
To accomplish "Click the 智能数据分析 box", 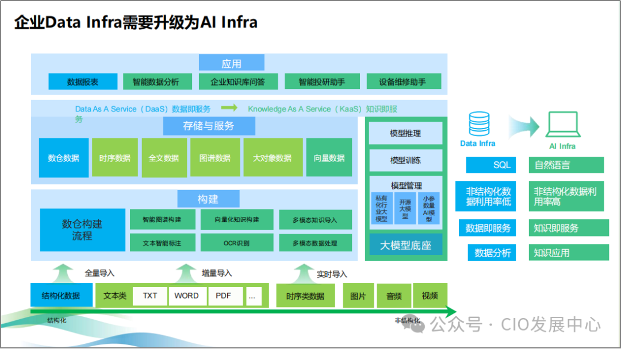I will point(157,82).
